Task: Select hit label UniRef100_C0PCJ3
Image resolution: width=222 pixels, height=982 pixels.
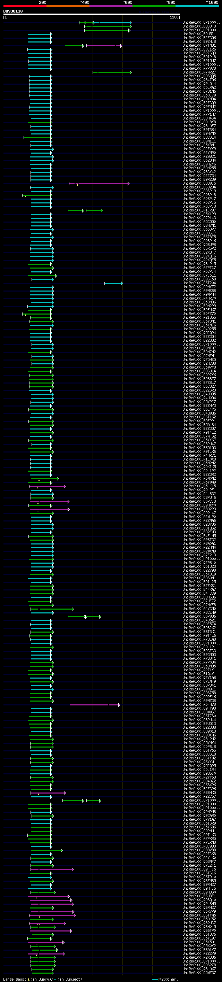Action: point(199,502)
